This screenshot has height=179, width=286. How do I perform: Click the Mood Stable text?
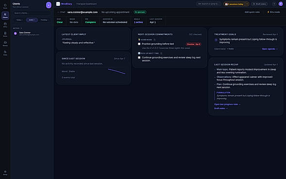pos(68,72)
